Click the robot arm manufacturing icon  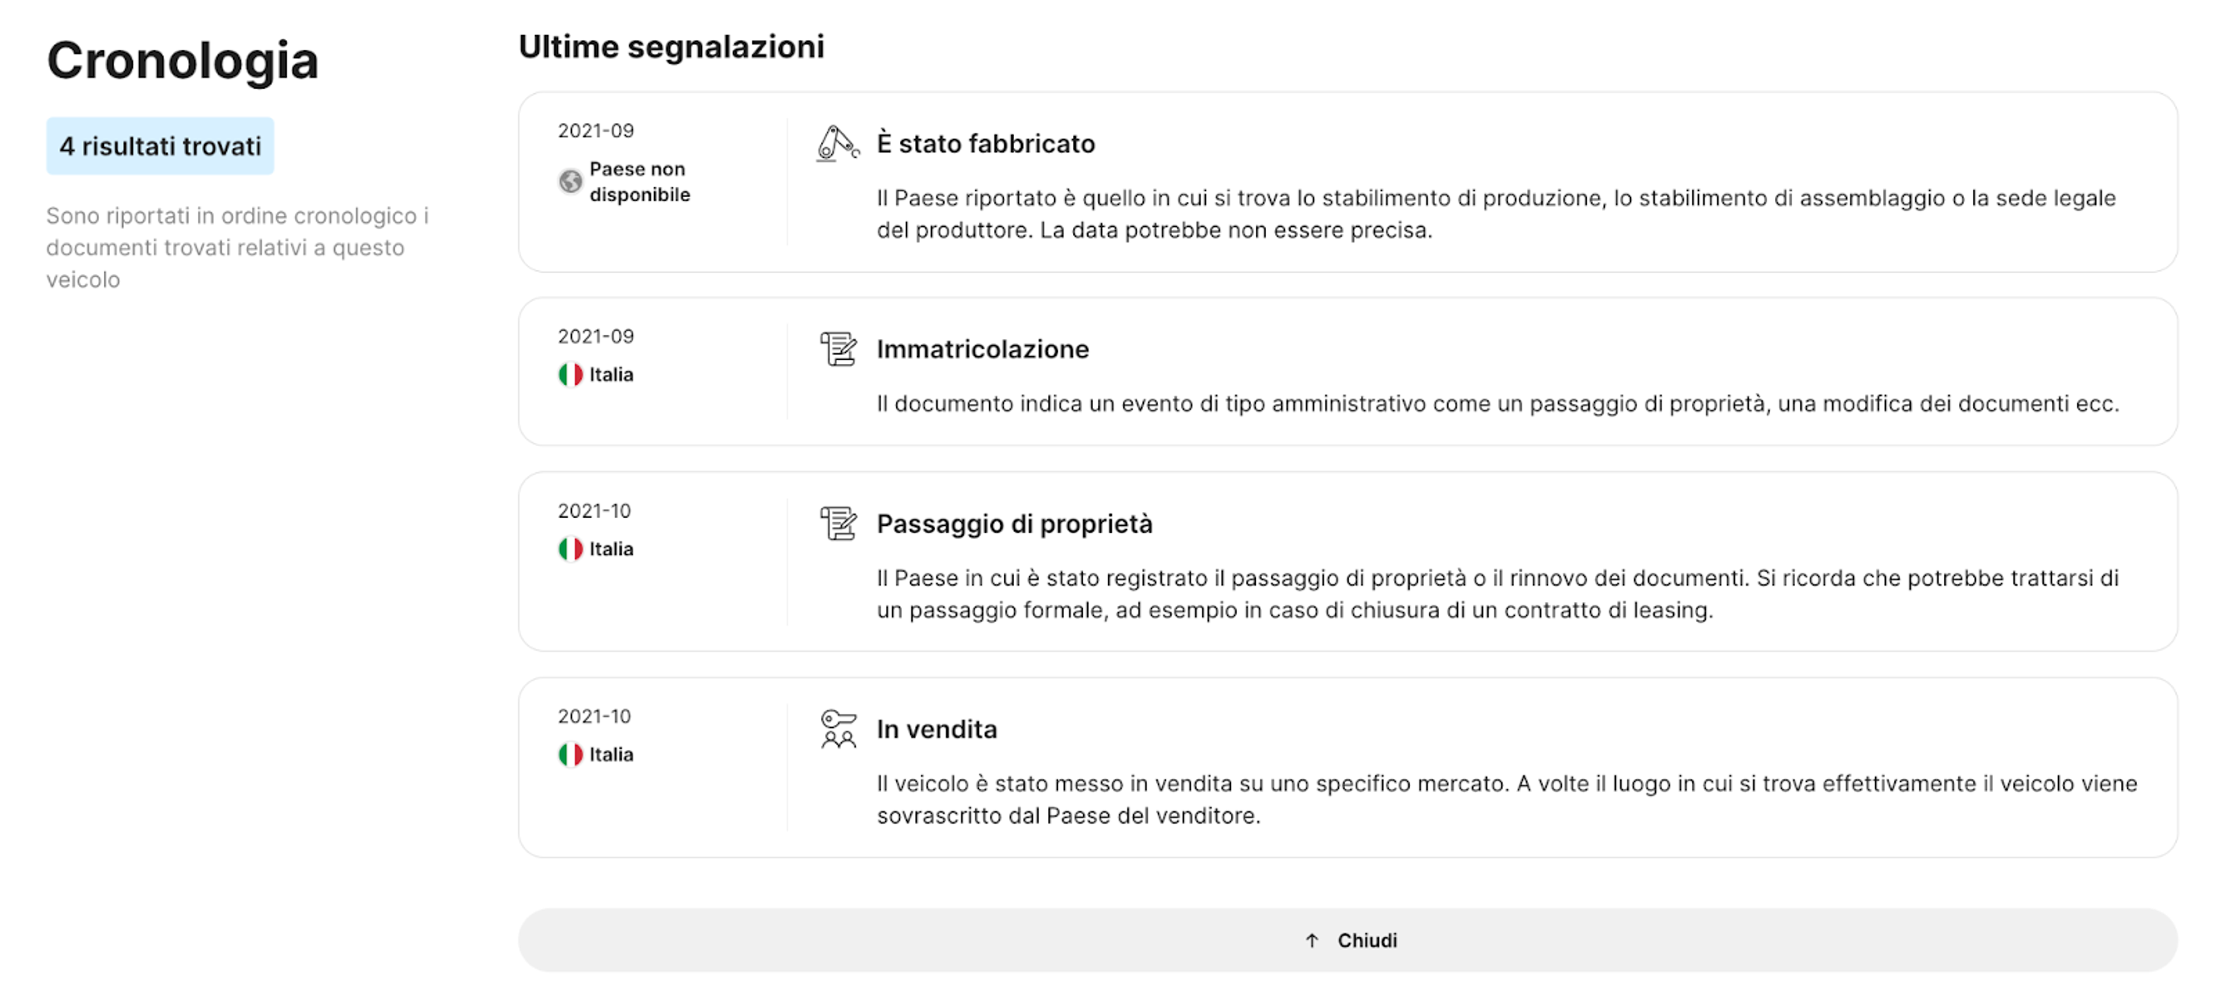coord(836,144)
